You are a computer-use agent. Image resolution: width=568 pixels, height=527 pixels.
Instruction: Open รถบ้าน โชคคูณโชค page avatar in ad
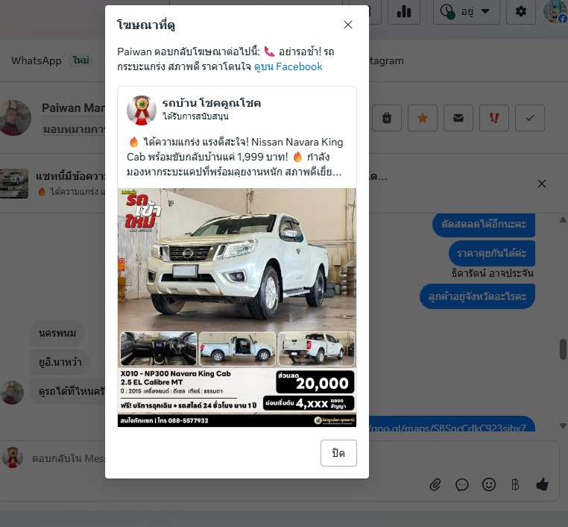142,110
